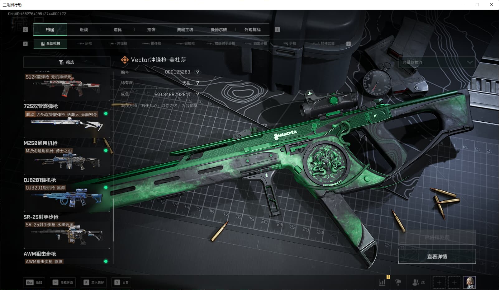The image size is (499, 290).
Task: Click the flag report icon at bottom
Action: coord(398,282)
